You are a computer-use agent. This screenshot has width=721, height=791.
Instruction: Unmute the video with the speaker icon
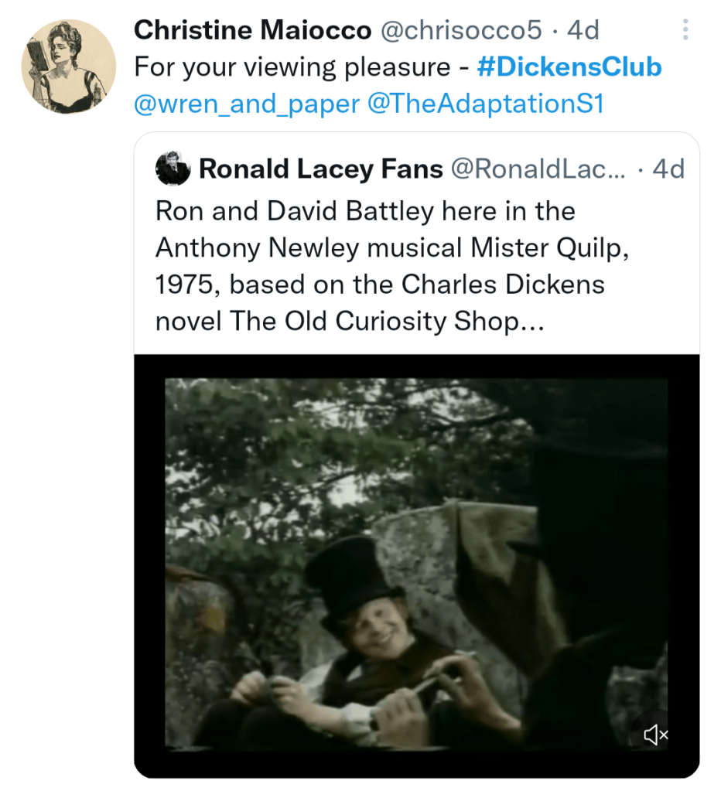tap(656, 735)
